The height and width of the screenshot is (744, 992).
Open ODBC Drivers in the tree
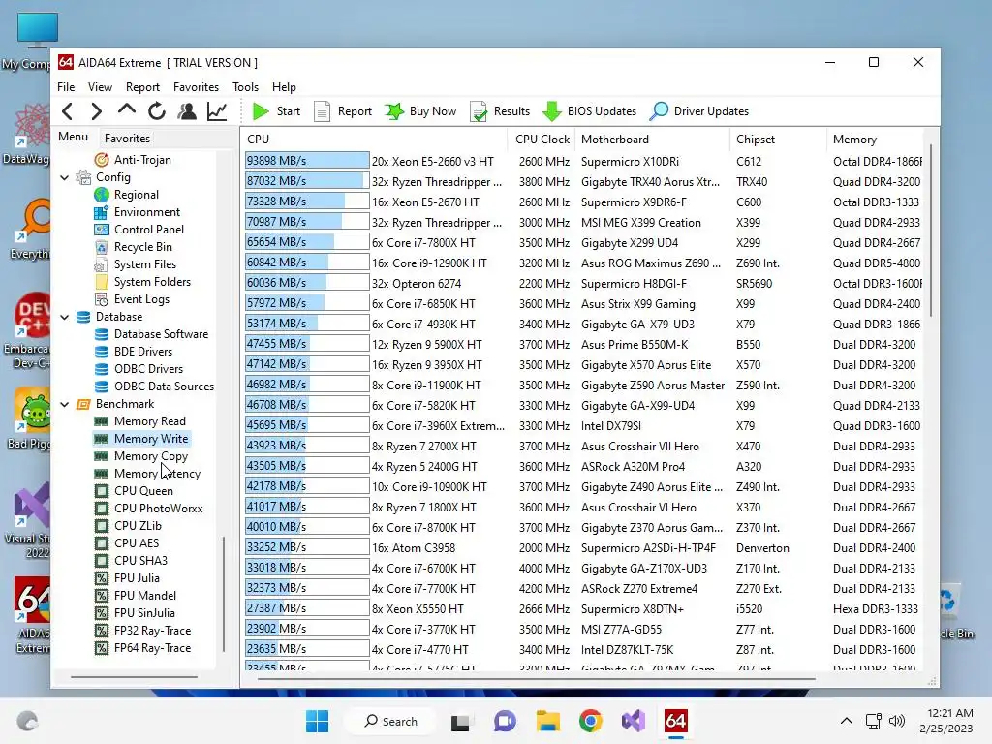click(x=139, y=369)
